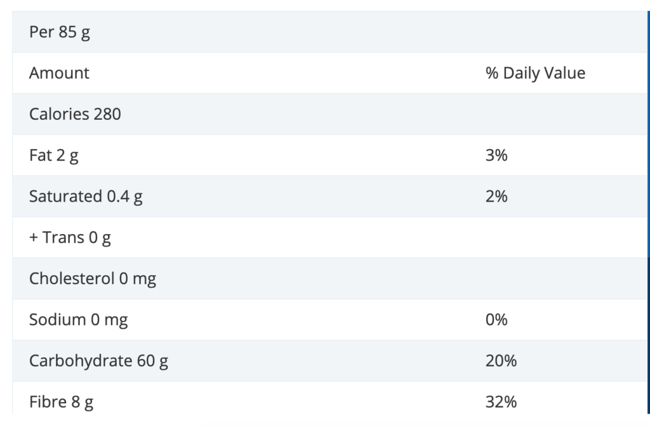Select the "Amount" column header
Screen dimensions: 650x428
[x=59, y=74]
